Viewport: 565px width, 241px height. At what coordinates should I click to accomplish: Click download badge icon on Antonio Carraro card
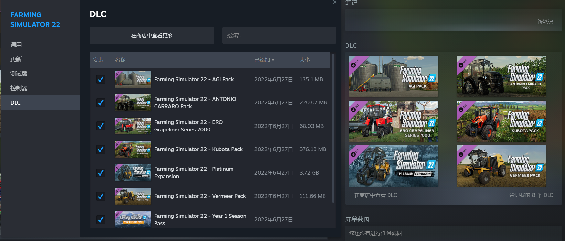(461, 65)
